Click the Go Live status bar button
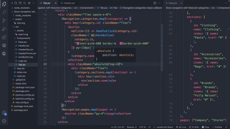Image resolution: width=230 pixels, height=129 pixels. [181, 127]
